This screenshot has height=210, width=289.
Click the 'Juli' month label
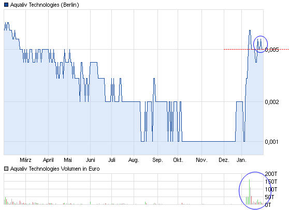pos(112,160)
